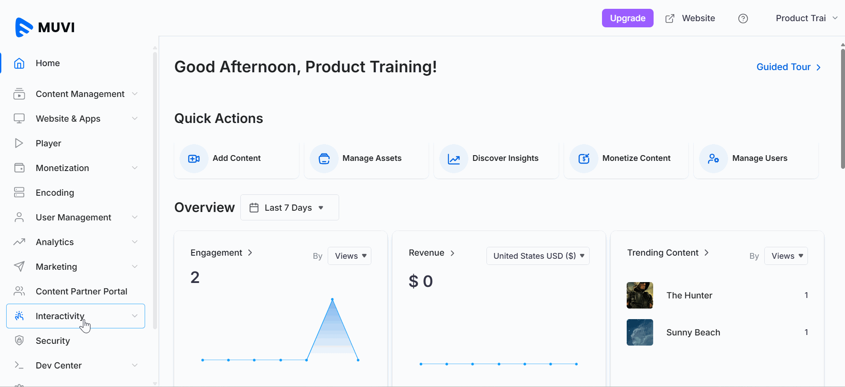Image resolution: width=845 pixels, height=387 pixels.
Task: Expand the Analytics menu chevron
Action: coord(135,242)
